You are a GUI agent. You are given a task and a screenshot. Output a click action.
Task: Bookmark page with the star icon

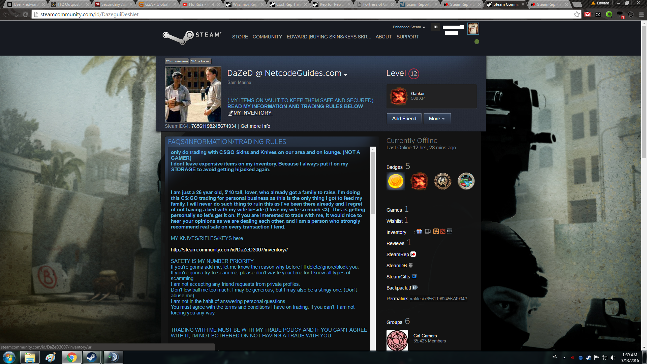coord(577,14)
